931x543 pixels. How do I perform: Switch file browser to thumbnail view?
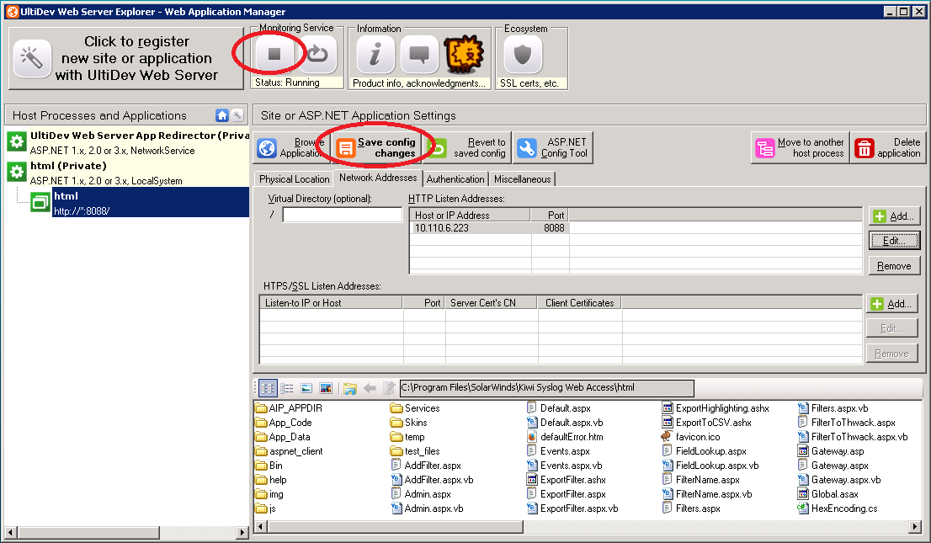pyautogui.click(x=326, y=388)
